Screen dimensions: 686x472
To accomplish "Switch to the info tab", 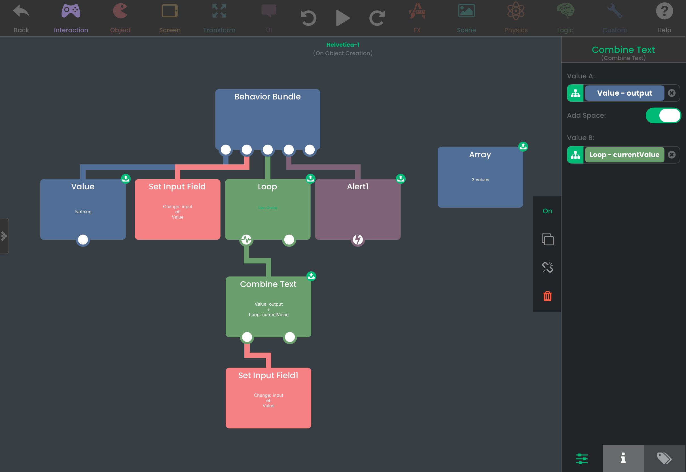I will (x=623, y=458).
